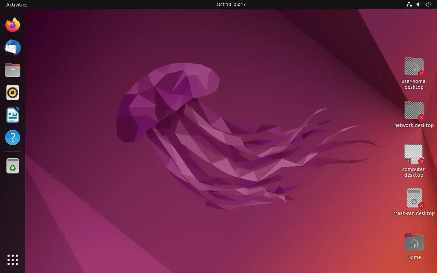
Task: Select the Home folder on desktop
Action: [x=414, y=243]
